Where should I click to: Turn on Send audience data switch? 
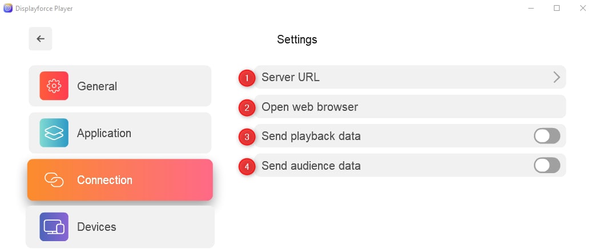(547, 166)
